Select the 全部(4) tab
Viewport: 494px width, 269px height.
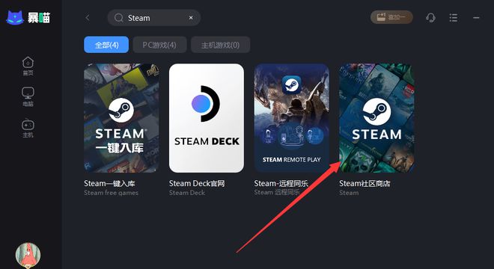point(106,45)
